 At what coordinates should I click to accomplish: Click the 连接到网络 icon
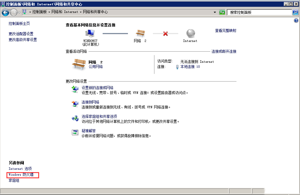coord(75,104)
